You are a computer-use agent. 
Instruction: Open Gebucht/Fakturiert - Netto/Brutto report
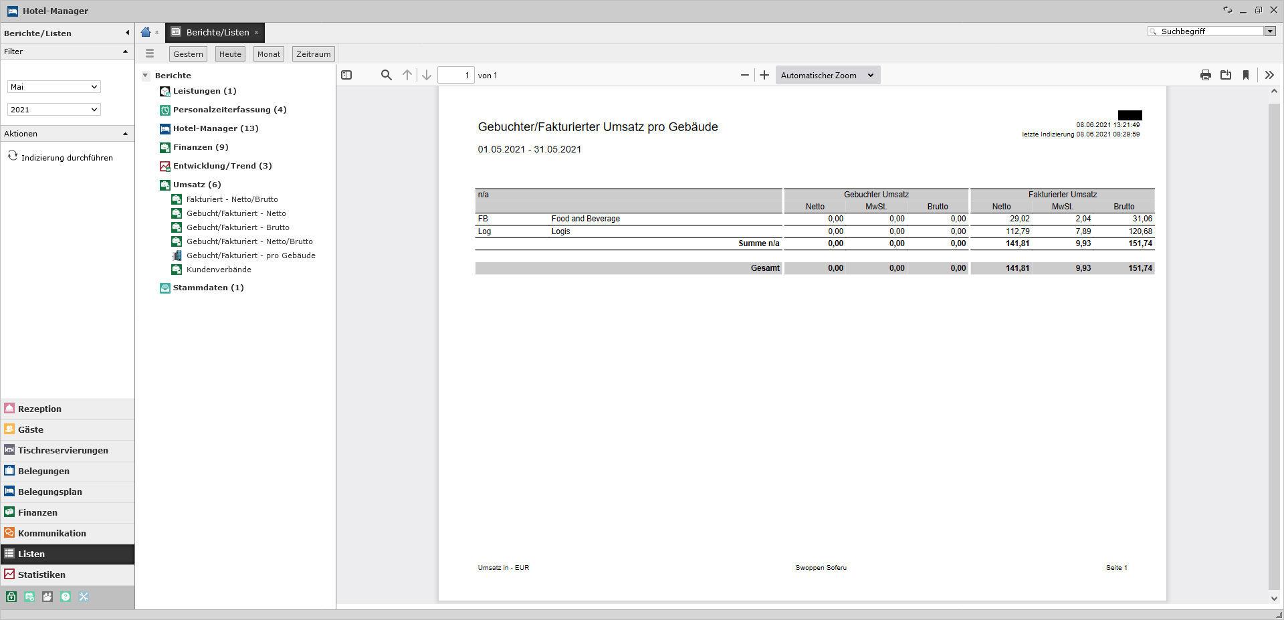click(x=249, y=241)
